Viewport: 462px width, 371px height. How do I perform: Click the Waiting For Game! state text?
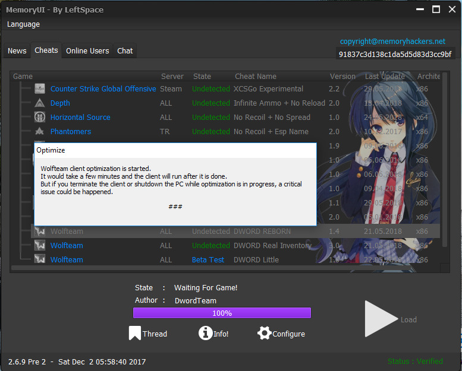pos(206,288)
